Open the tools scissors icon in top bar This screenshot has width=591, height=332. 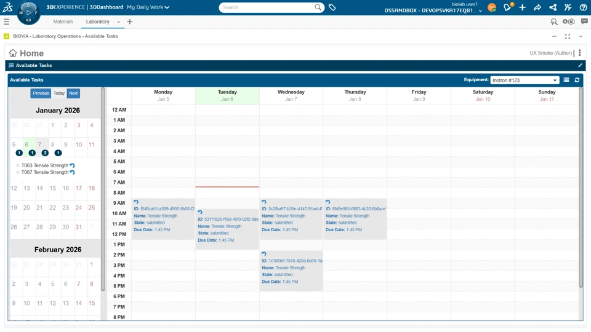(568, 7)
